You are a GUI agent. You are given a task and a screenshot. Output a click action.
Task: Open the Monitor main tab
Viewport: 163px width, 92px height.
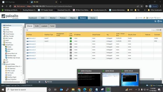[53, 18]
